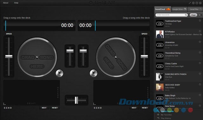Image resolution: width=203 pixels, height=120 pixels.
Task: Click the SoundCloud orange cloud logo
Action: pyautogui.click(x=168, y=9)
